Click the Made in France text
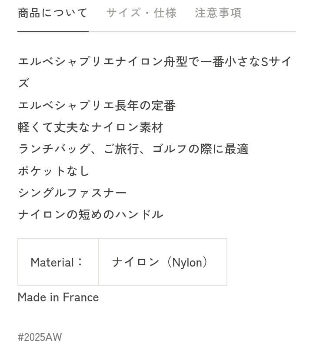Image resolution: width=313 pixels, height=360 pixels. (x=58, y=297)
